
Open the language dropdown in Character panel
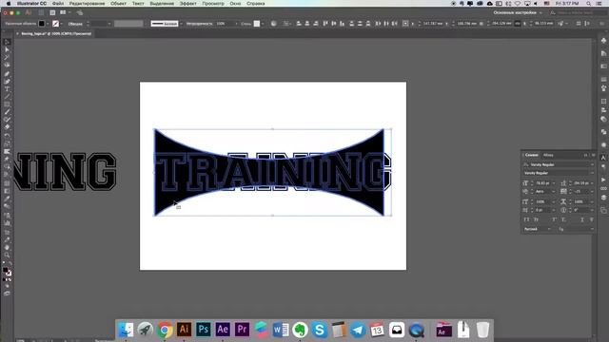(x=538, y=229)
